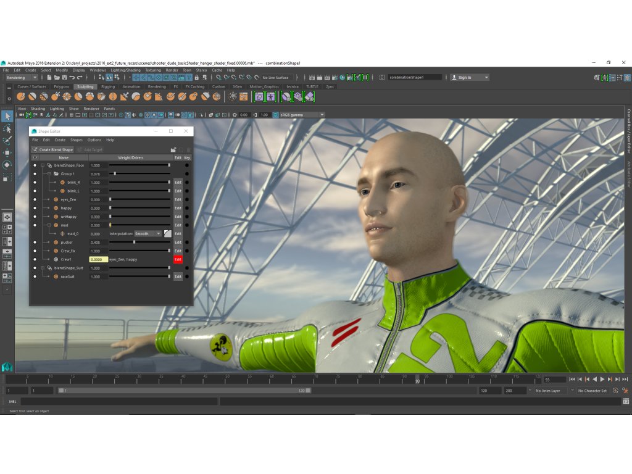The height and width of the screenshot is (474, 632).
Task: Select the arrow Select tool in the toolbox
Action: 7,116
